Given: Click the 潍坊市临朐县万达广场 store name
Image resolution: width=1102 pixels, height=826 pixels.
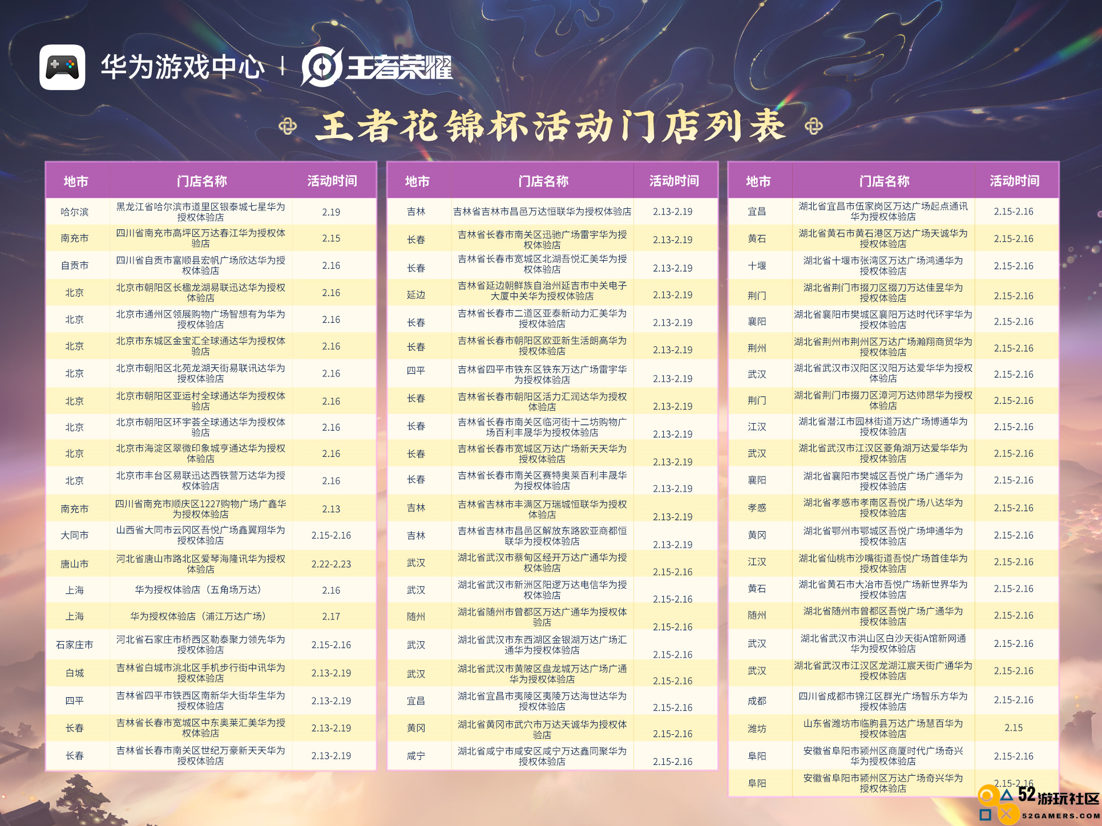Looking at the screenshot, I should click(883, 728).
